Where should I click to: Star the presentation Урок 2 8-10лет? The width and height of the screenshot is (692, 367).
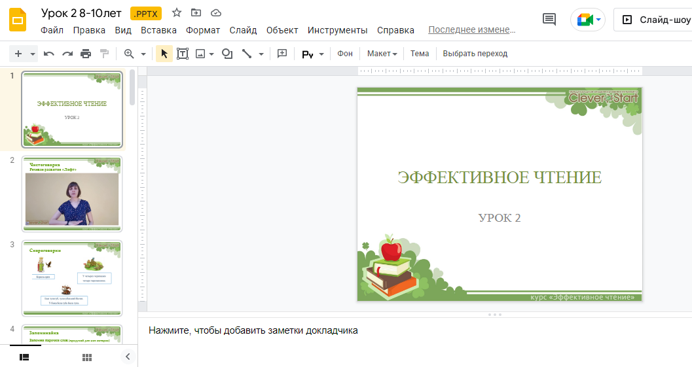pos(177,13)
